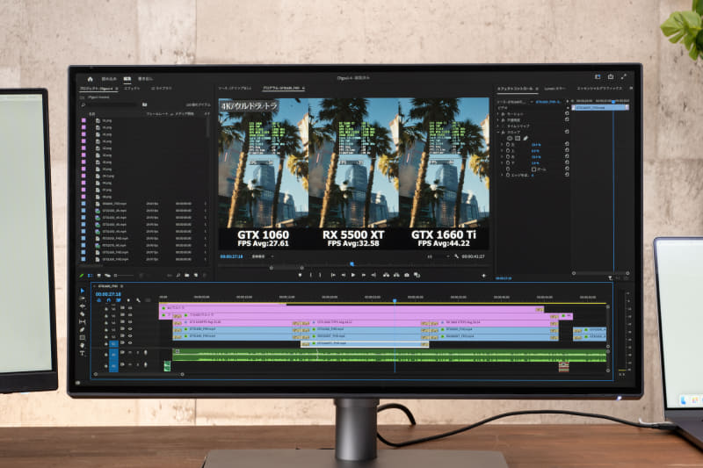
Task: Mute the A1 audio track
Action: [x=130, y=353]
